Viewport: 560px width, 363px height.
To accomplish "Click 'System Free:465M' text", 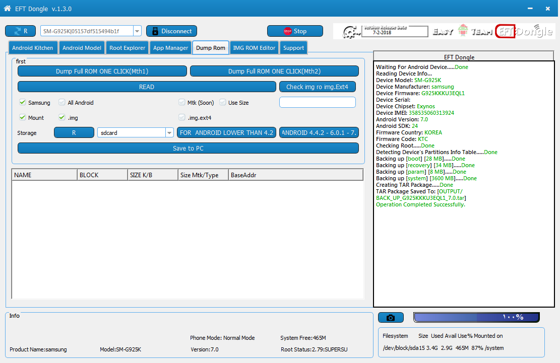I will pos(303,338).
